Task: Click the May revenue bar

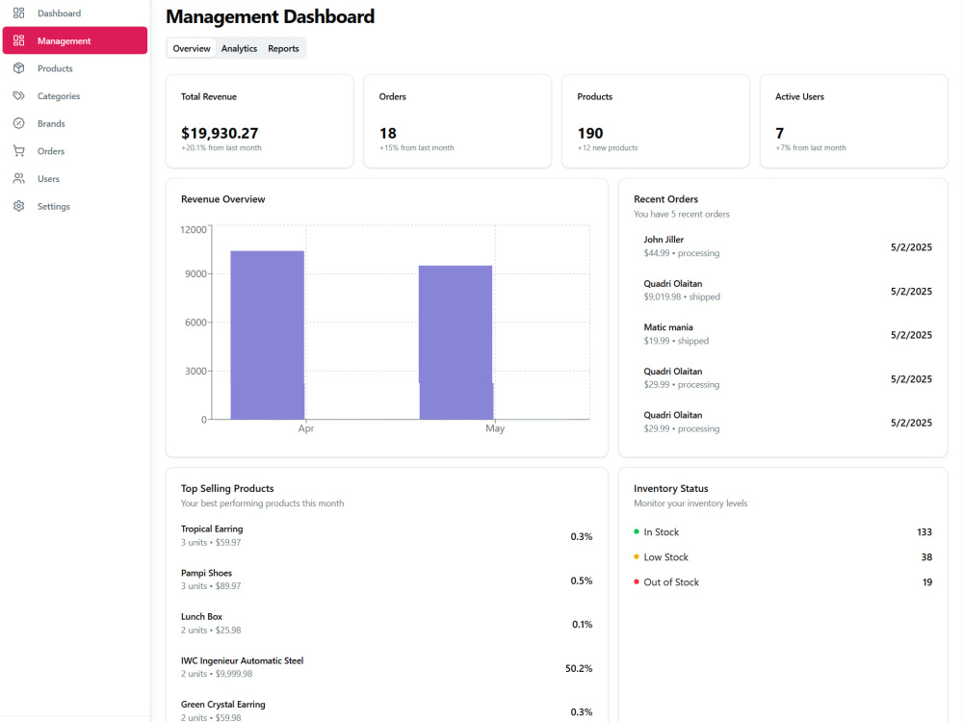Action: tap(455, 343)
